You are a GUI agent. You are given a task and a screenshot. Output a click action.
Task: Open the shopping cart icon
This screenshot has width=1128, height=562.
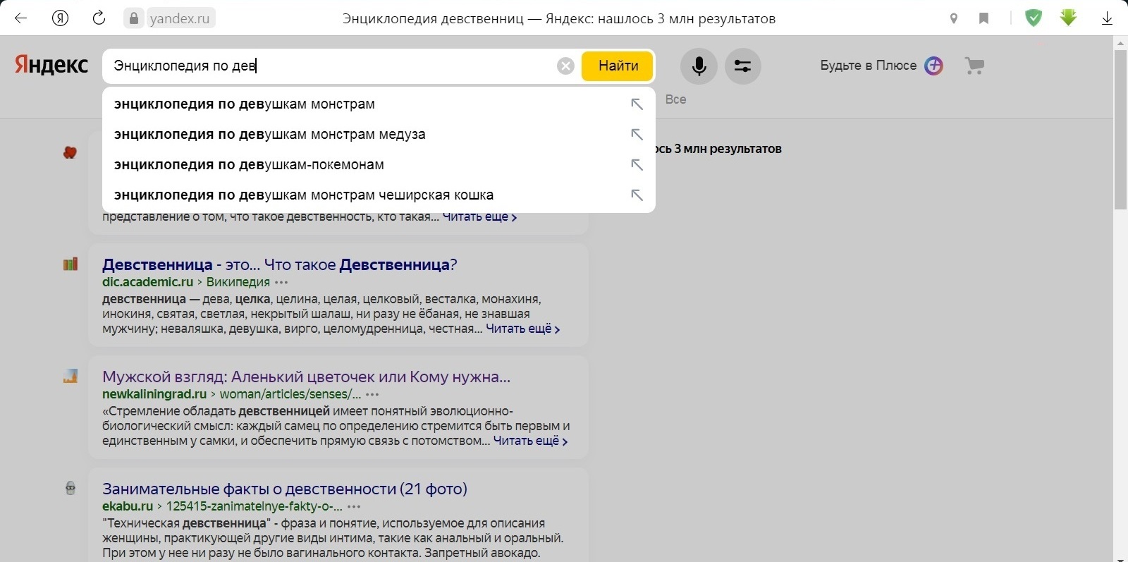(x=974, y=66)
